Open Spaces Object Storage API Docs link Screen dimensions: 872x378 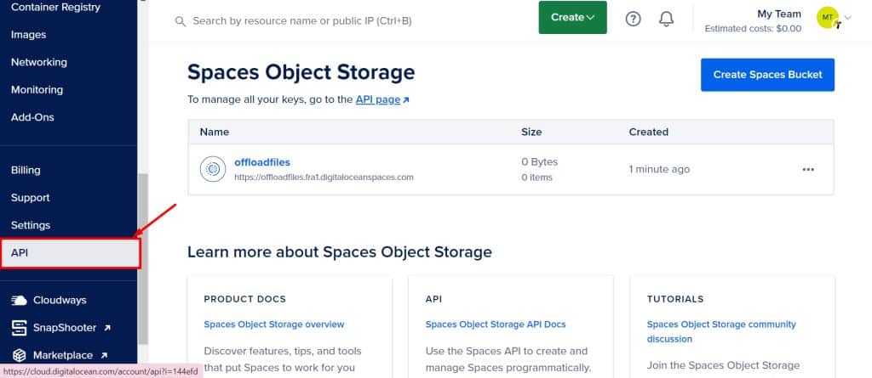point(496,324)
